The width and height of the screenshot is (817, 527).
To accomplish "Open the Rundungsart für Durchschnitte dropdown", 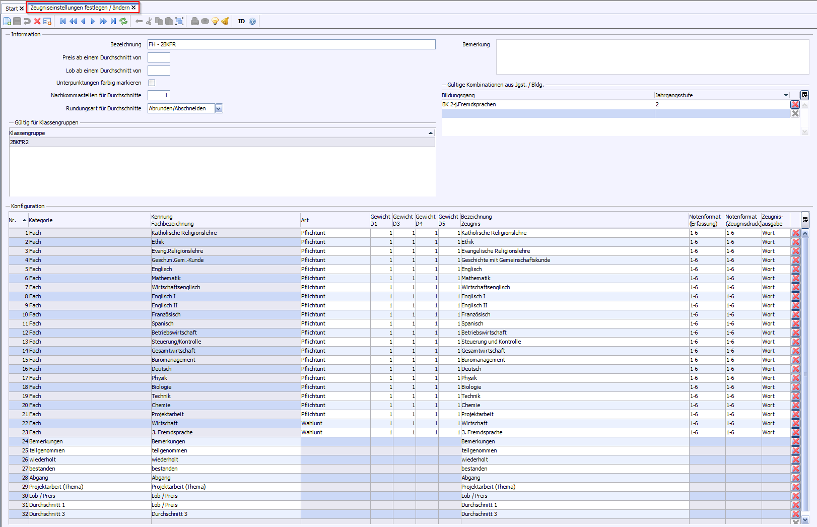I will pos(219,108).
